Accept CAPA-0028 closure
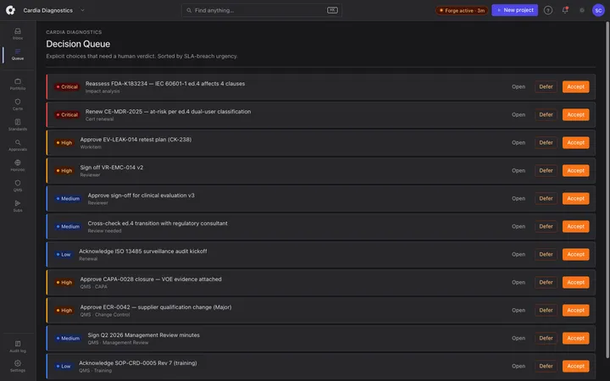Viewport: 610px width, 381px height. pyautogui.click(x=575, y=282)
